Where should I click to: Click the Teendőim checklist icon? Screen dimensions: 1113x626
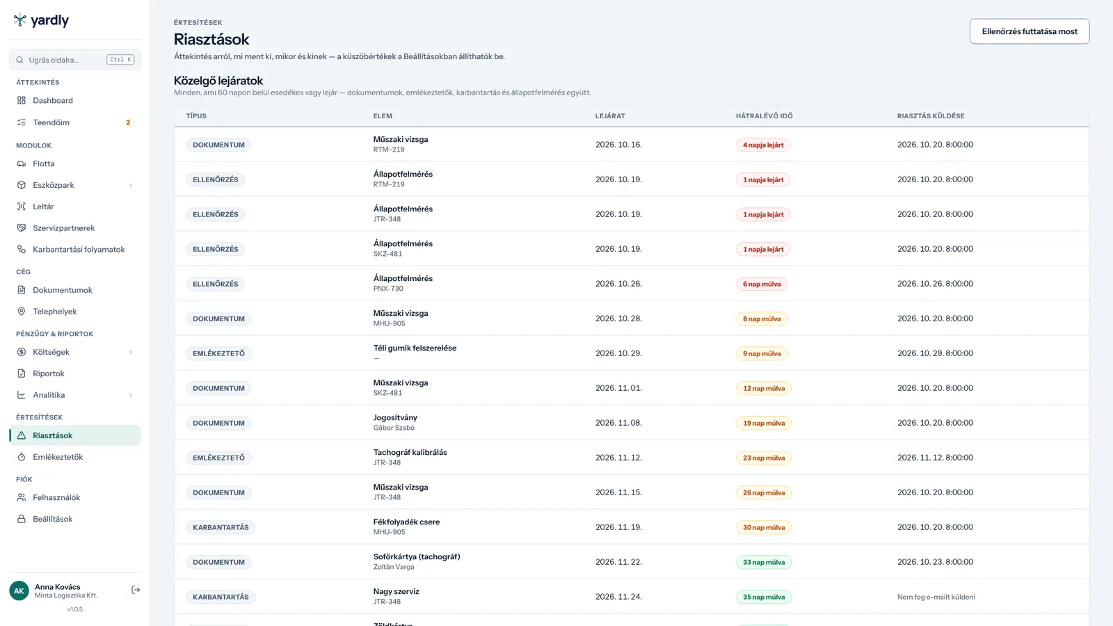(x=22, y=122)
